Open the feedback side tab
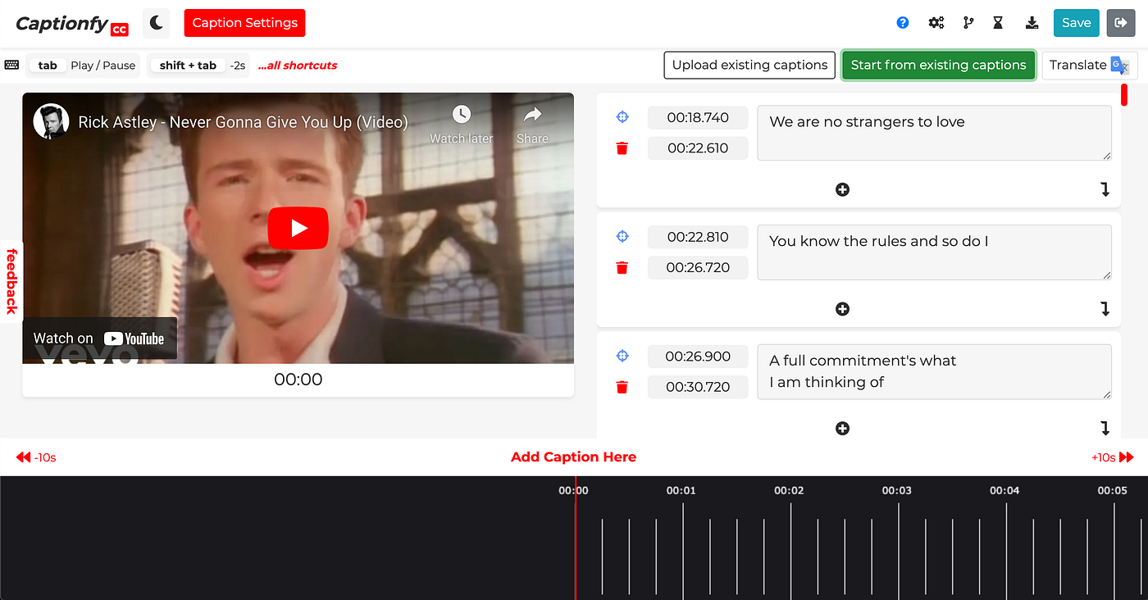 point(11,281)
